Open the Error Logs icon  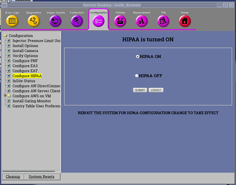click(x=12, y=21)
